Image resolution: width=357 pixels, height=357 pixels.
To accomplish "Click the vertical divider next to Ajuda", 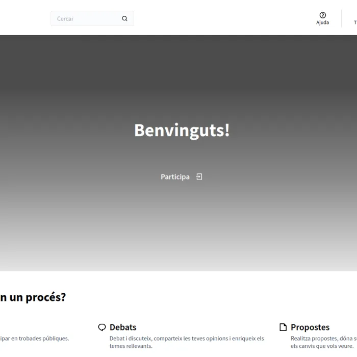I will pos(342,18).
